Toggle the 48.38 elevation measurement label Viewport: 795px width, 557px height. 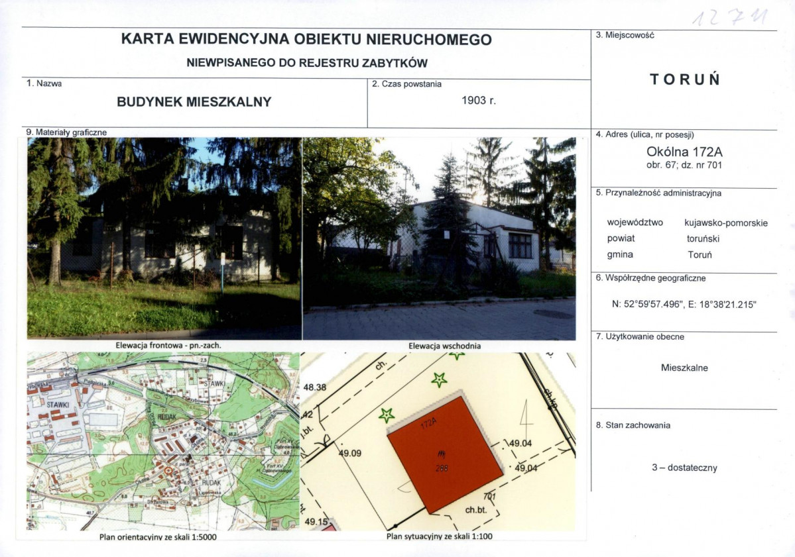coord(315,388)
